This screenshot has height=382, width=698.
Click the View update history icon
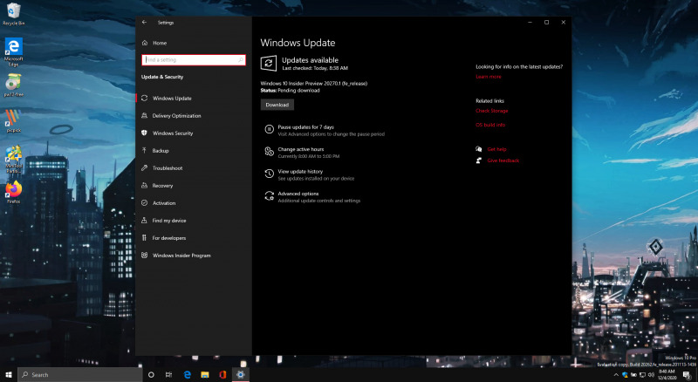tap(269, 174)
